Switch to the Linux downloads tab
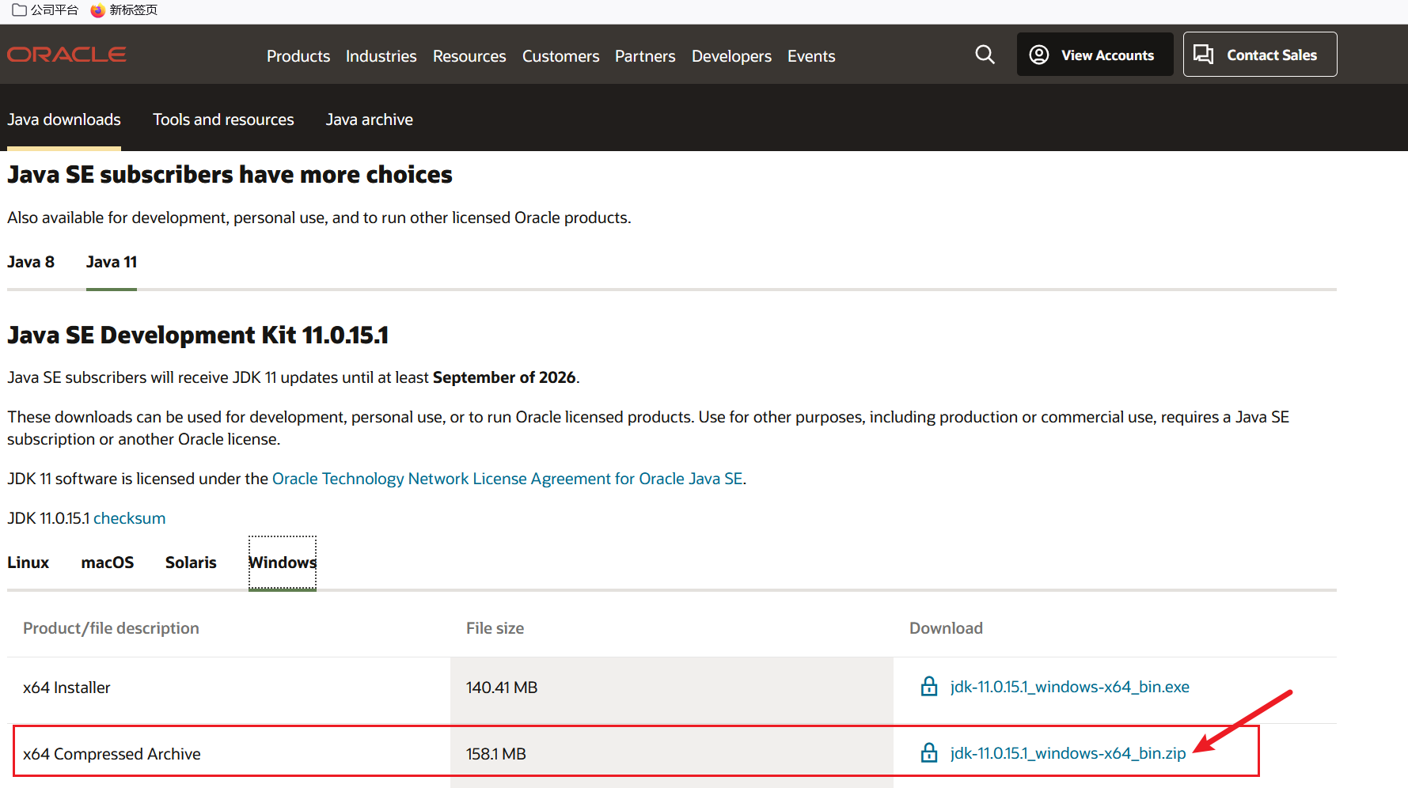 point(28,563)
